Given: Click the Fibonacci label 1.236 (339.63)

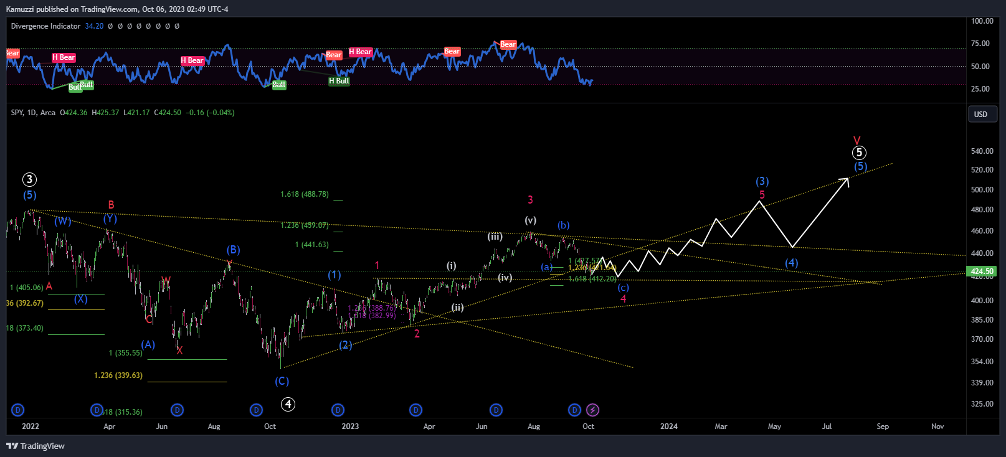Looking at the screenshot, I should click(x=118, y=375).
